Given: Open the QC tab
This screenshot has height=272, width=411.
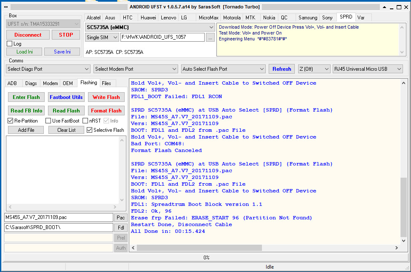Looking at the screenshot, I should click(284, 18).
